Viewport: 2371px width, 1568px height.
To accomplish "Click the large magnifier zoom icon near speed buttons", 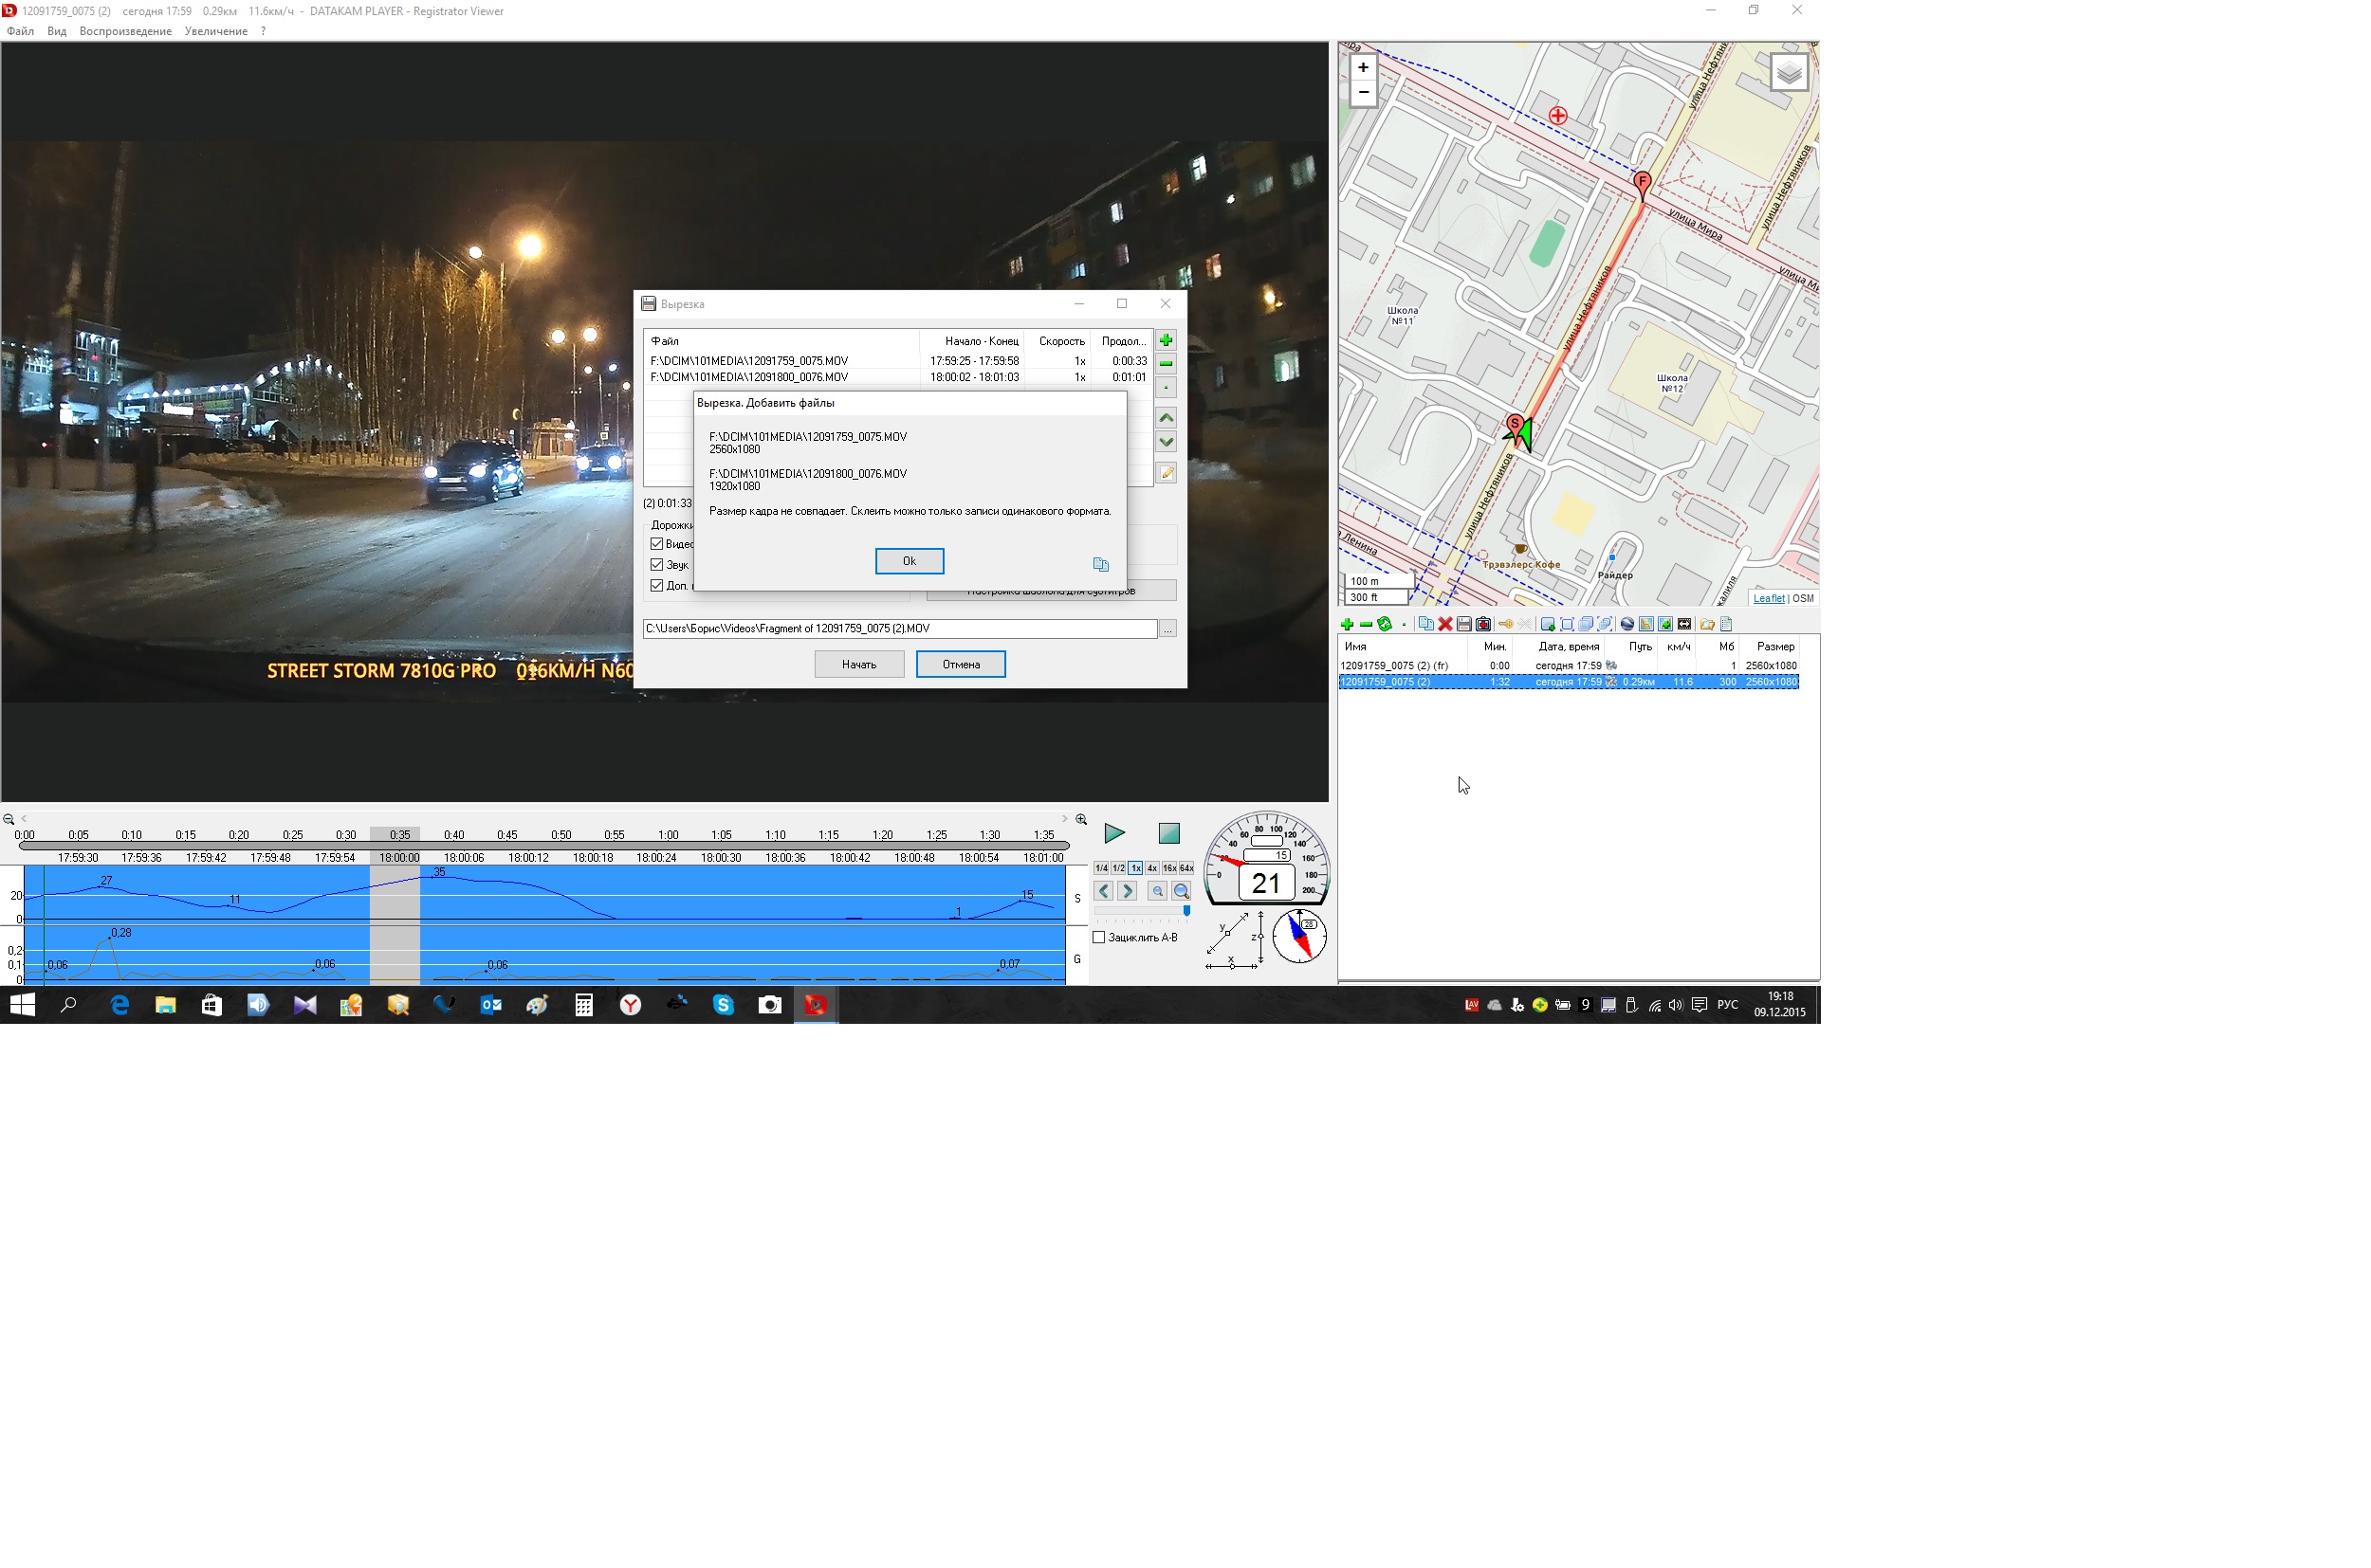I will tap(1182, 891).
